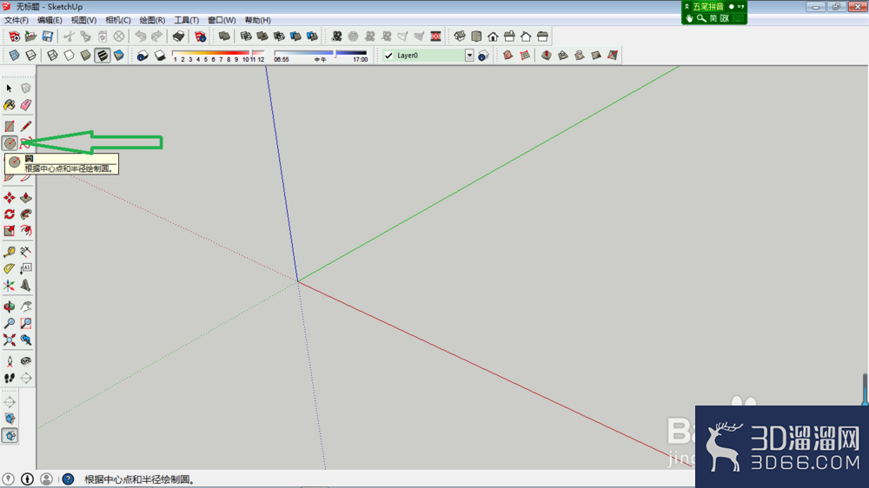Open a file with folder icon
The width and height of the screenshot is (869, 488).
coord(31,36)
